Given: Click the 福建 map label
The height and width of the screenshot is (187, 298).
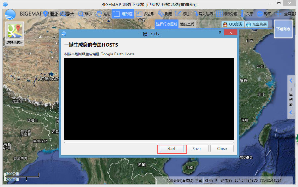Looking at the screenshot, I should [x=245, y=120].
